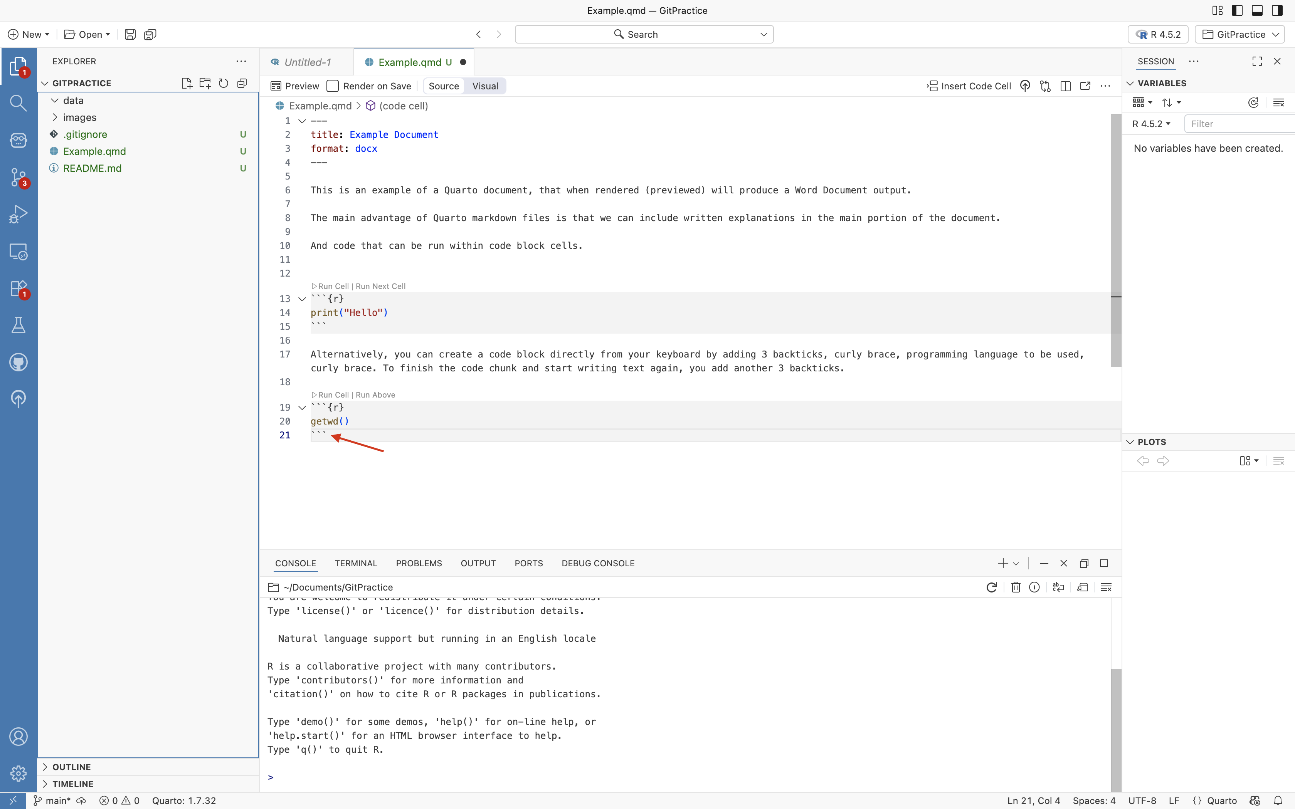Image resolution: width=1295 pixels, height=809 pixels.
Task: Open the Extensions view icon
Action: coord(18,289)
